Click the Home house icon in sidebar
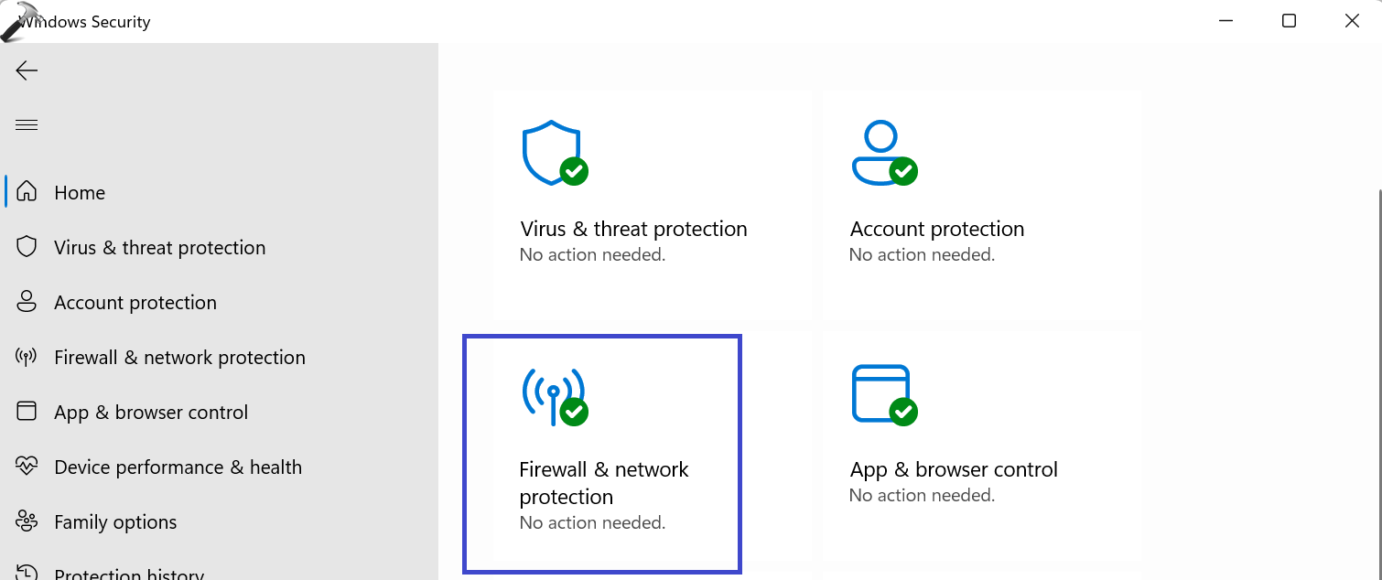 27,192
